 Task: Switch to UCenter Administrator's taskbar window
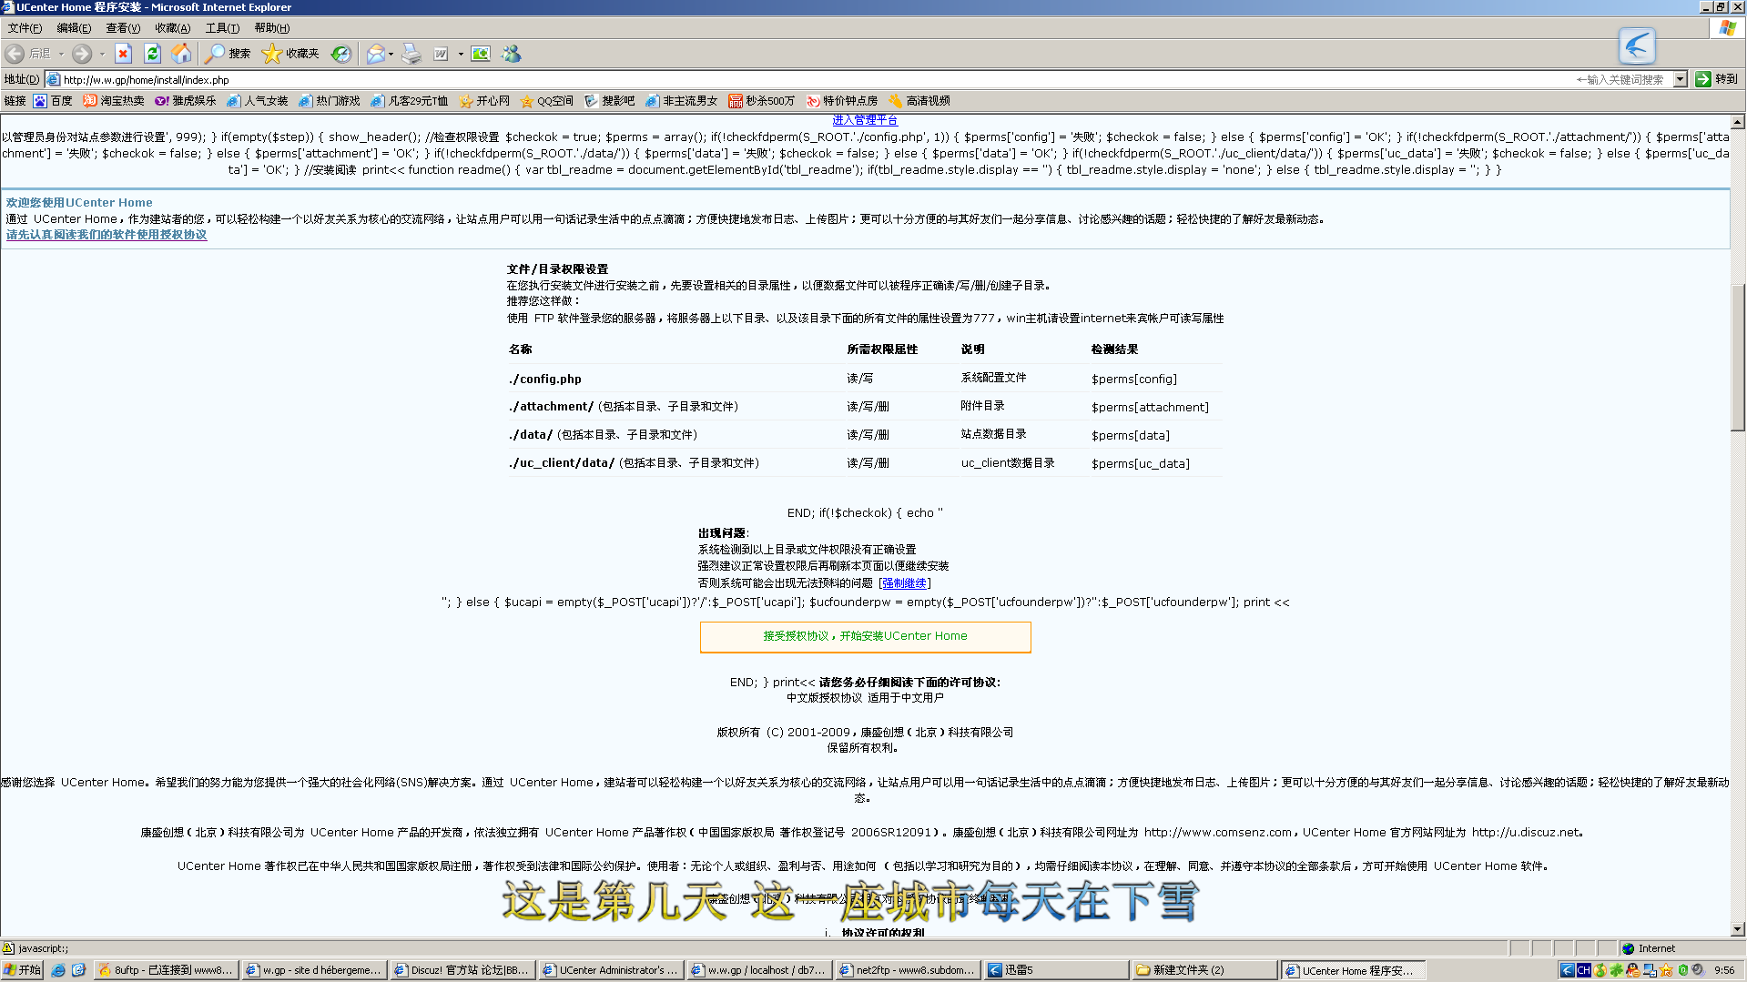[x=611, y=970]
